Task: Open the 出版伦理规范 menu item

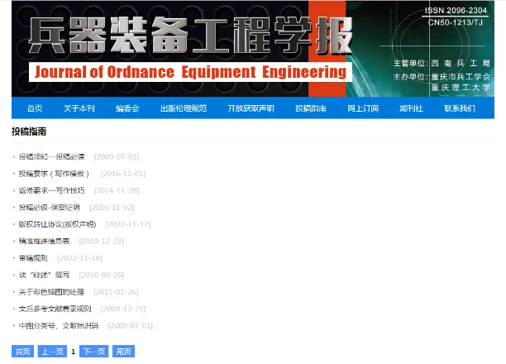Action: point(184,108)
